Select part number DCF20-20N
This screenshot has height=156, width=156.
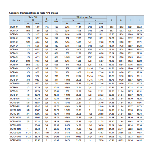pyautogui.click(x=15, y=133)
